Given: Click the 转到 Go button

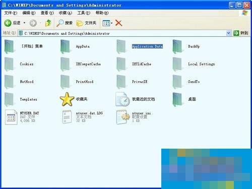Looking at the screenshot, I should 241,33.
